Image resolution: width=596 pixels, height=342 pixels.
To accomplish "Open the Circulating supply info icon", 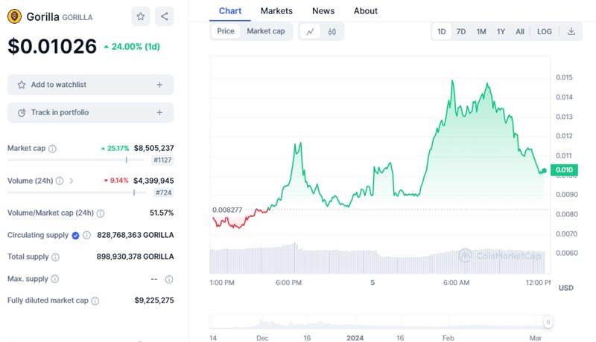I will (86, 235).
